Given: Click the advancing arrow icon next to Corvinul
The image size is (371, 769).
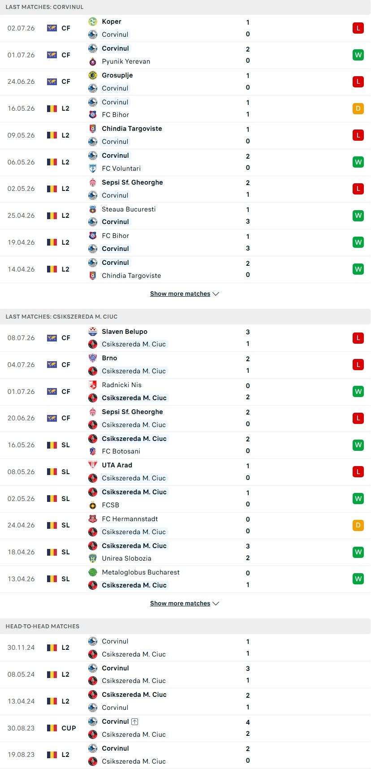Looking at the screenshot, I should (135, 721).
